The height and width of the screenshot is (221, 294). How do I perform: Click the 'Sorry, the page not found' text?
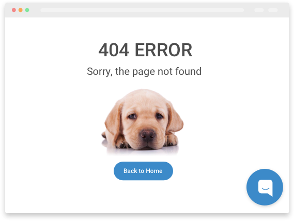pyautogui.click(x=144, y=72)
